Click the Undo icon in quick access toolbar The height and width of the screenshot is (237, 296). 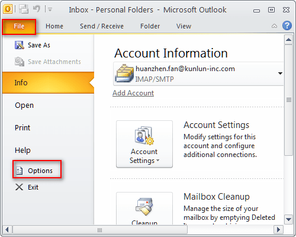(x=37, y=9)
